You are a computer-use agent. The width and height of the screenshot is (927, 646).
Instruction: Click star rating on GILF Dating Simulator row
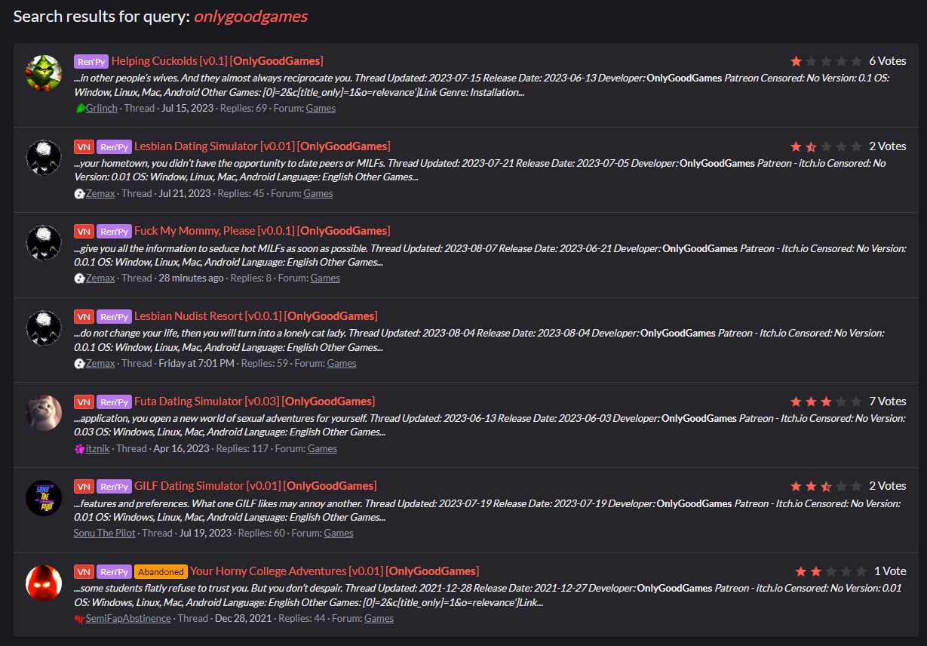coord(826,486)
